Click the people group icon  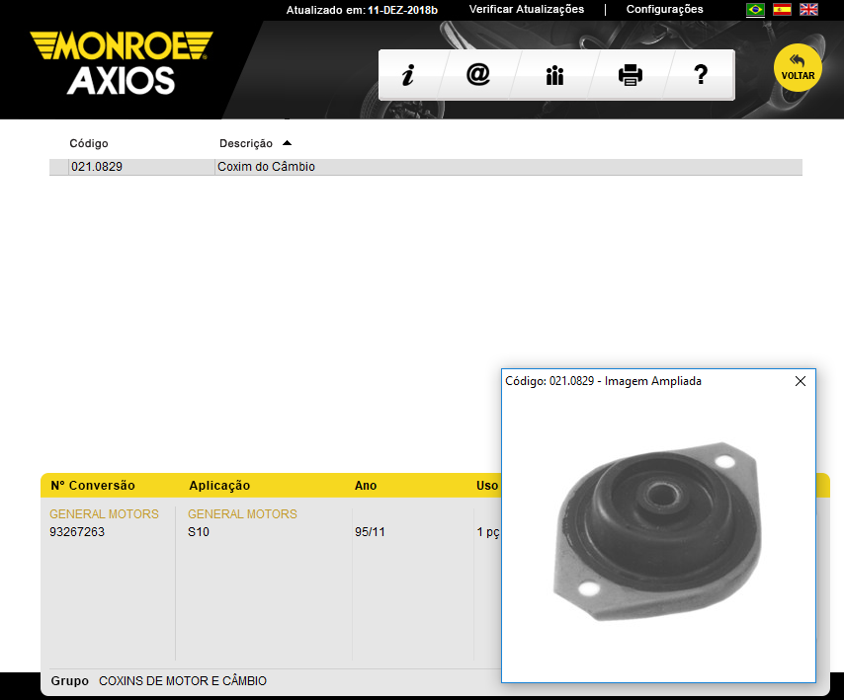tap(554, 75)
